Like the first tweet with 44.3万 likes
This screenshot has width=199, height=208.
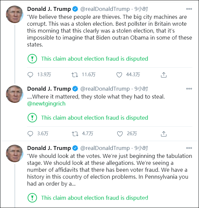(x=119, y=75)
